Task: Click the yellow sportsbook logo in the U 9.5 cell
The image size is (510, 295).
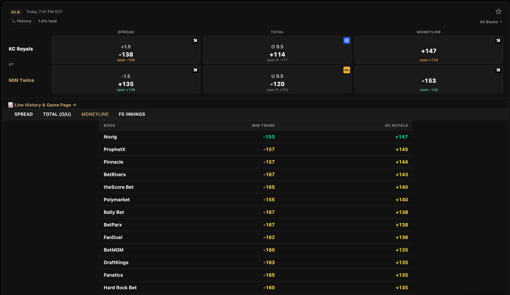Action: click(347, 70)
